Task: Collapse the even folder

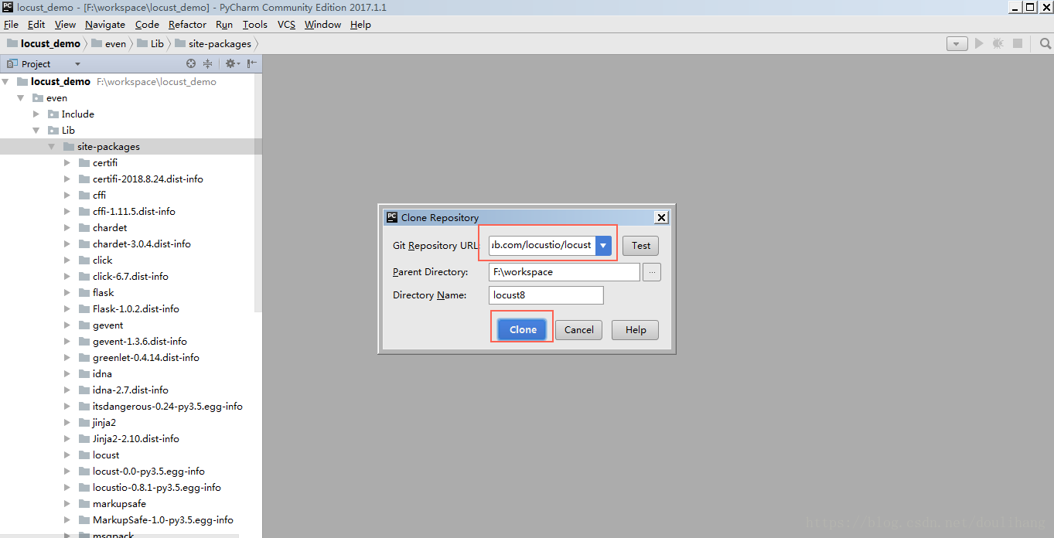Action: pos(21,98)
